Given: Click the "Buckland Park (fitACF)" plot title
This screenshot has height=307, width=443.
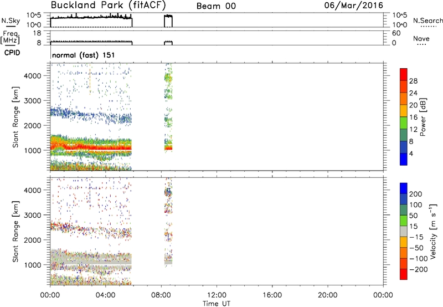Looking at the screenshot, I should coord(108,6).
